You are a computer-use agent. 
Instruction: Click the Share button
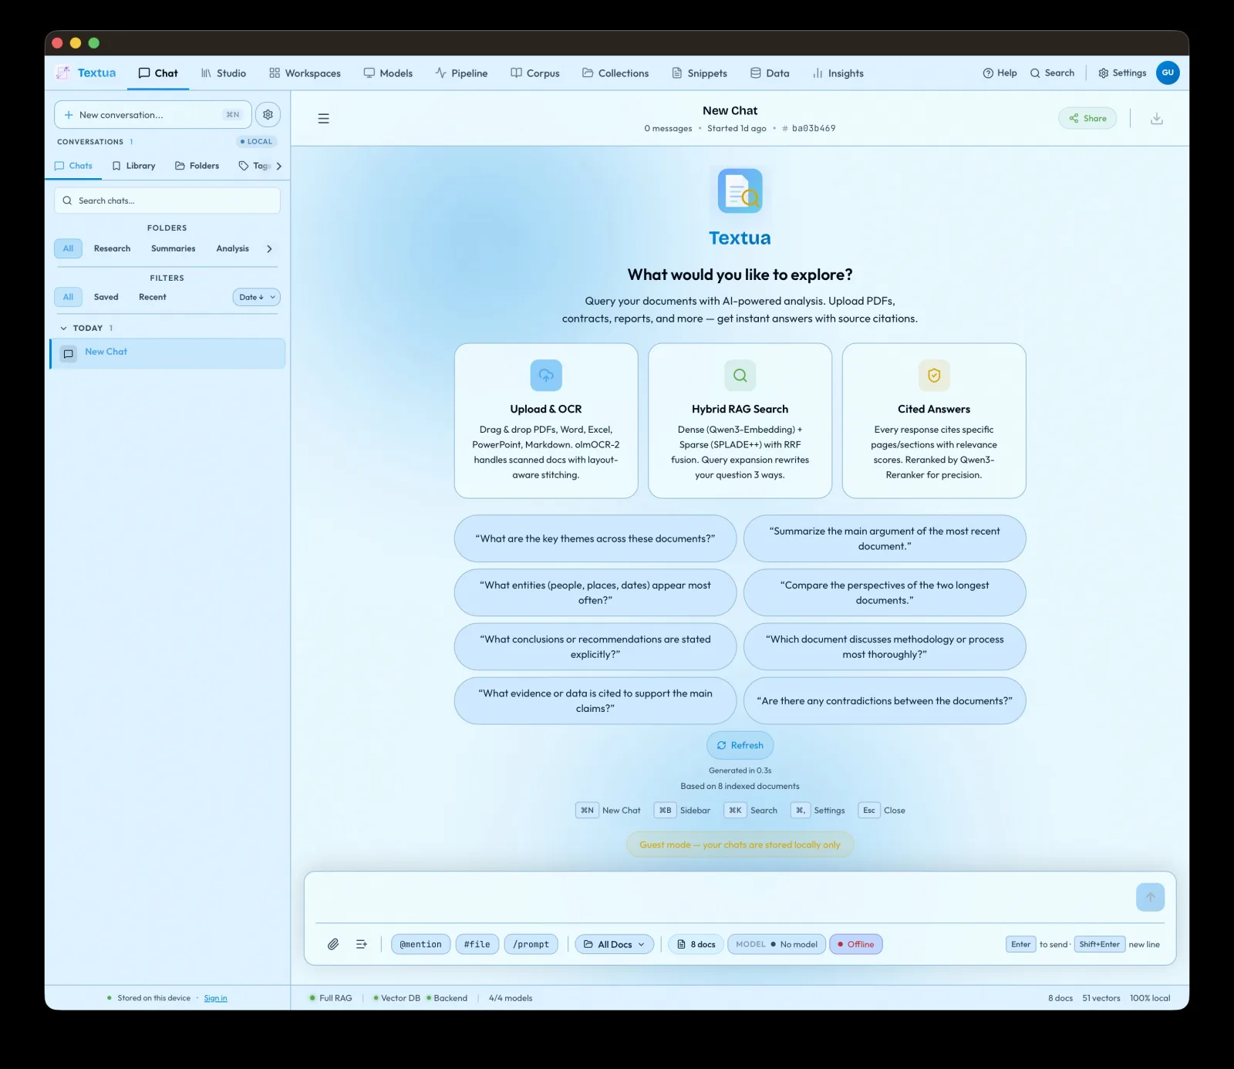(x=1087, y=118)
